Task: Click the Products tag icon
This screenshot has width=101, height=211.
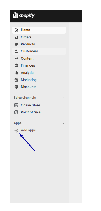Action: click(16, 44)
